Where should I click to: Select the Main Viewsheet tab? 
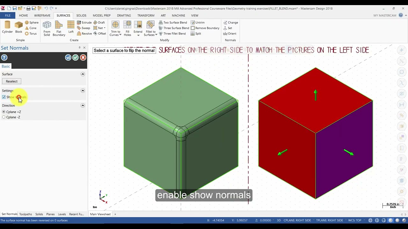(x=100, y=214)
